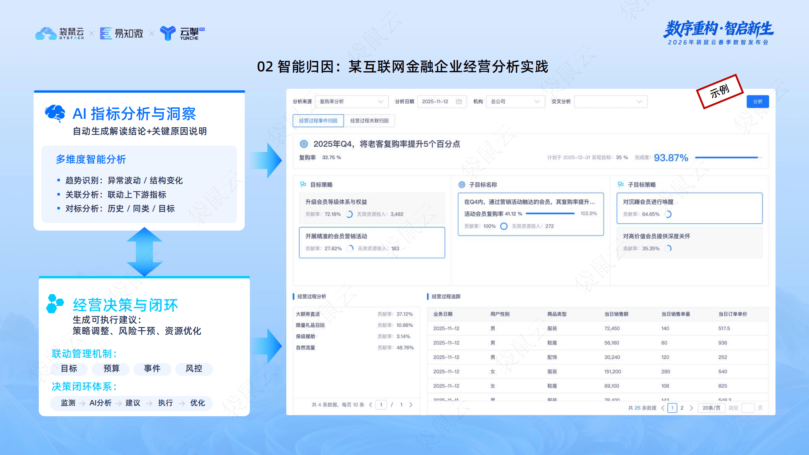Click the target icon next to 子目标名称

tap(462, 185)
